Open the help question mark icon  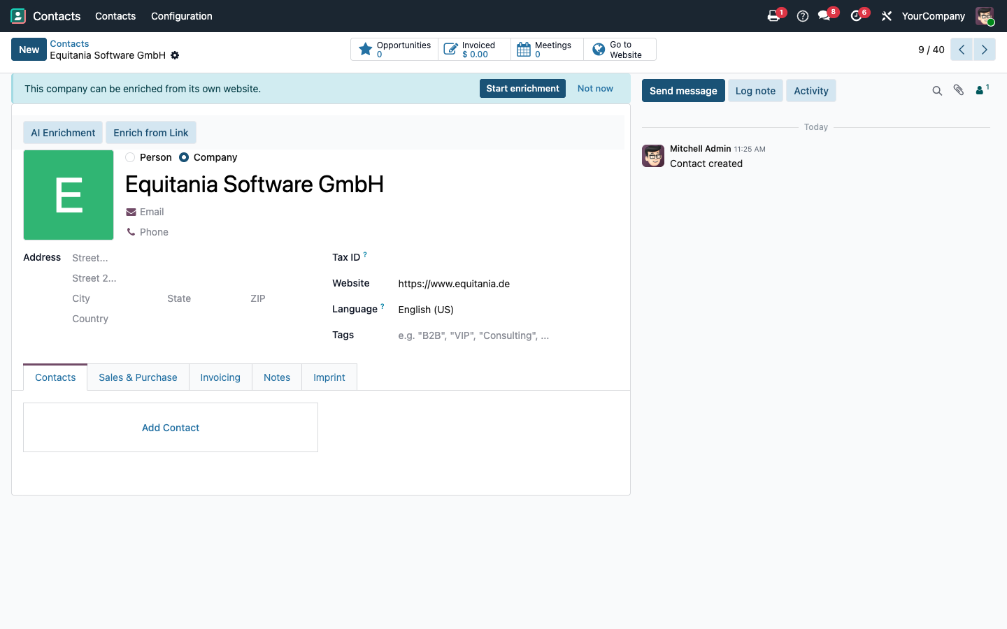(x=803, y=16)
